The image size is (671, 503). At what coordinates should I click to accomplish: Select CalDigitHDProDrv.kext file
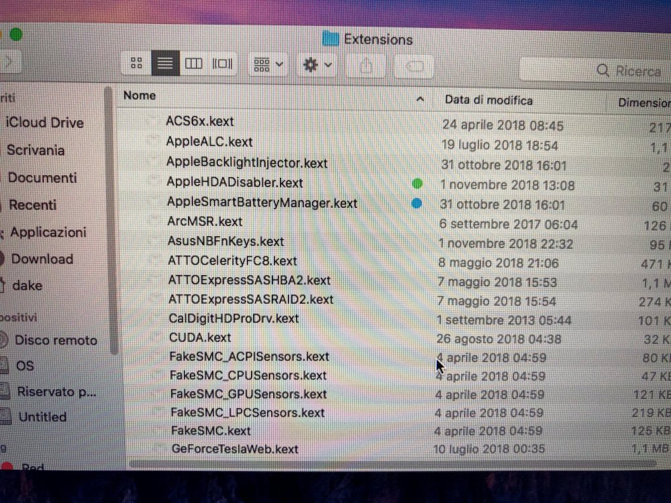tap(234, 319)
